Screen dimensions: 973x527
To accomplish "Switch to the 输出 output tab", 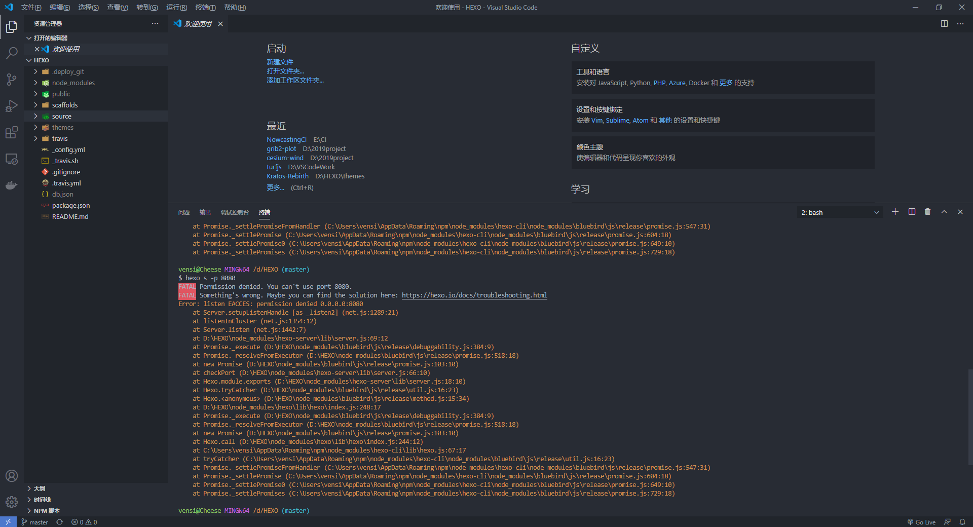I will tap(205, 212).
